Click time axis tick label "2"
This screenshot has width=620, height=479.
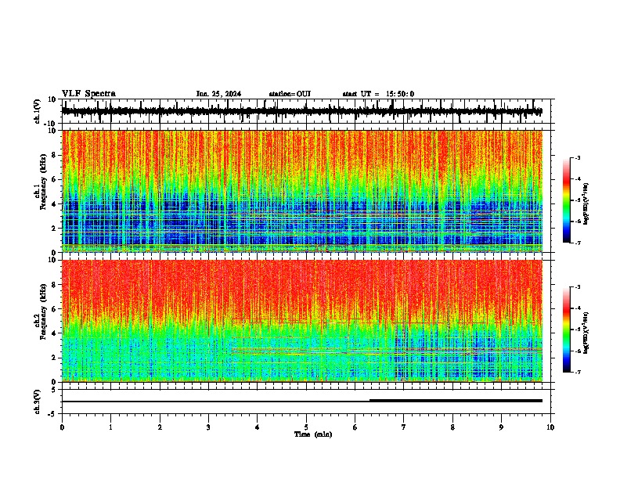[x=160, y=427]
